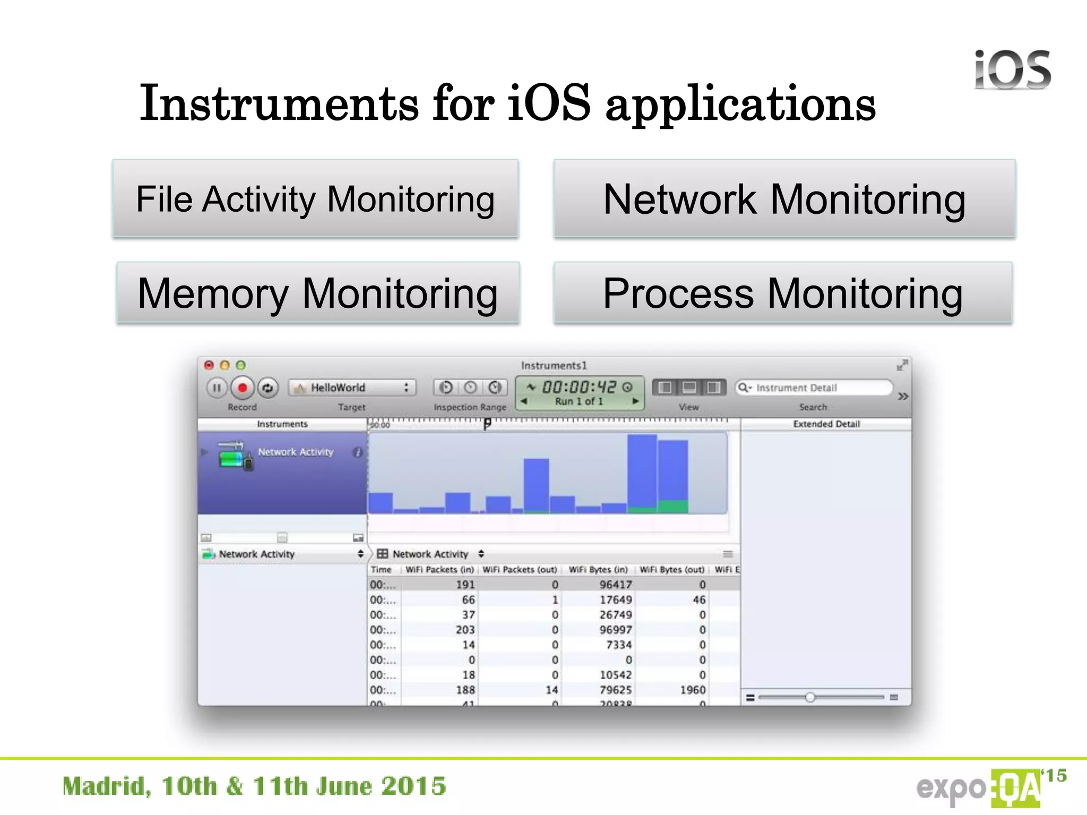The height and width of the screenshot is (815, 1087).
Task: Click toolbar overflow double-chevron icon
Action: click(x=903, y=396)
